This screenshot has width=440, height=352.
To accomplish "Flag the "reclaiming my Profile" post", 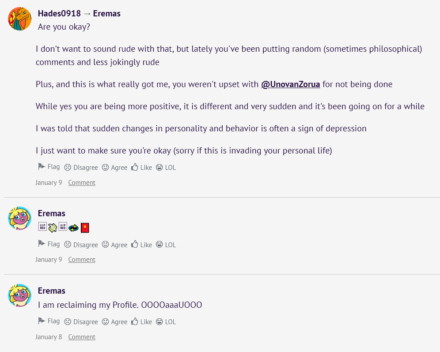I will (x=49, y=321).
